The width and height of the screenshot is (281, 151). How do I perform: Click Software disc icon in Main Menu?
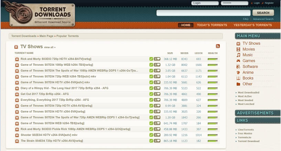pyautogui.click(x=238, y=67)
